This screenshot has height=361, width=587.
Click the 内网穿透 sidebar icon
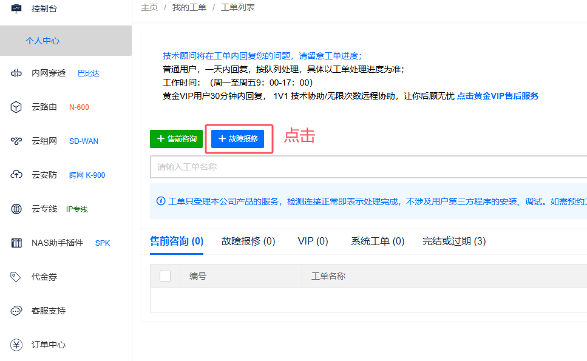[16, 73]
